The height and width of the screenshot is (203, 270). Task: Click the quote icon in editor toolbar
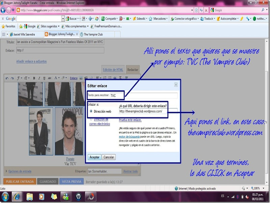[x=115, y=78]
